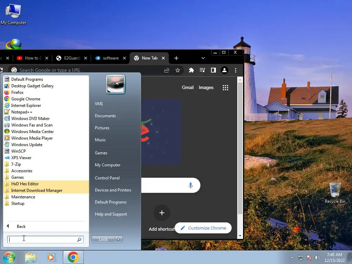Image resolution: width=352 pixels, height=264 pixels.
Task: Open Chrome extensions puzzle icon
Action: (x=191, y=70)
